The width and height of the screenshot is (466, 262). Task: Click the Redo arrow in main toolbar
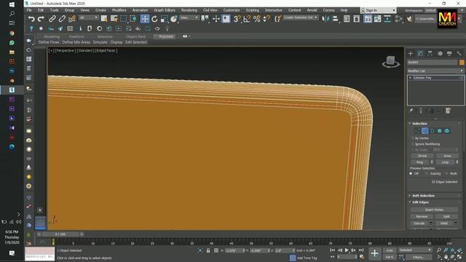41,19
